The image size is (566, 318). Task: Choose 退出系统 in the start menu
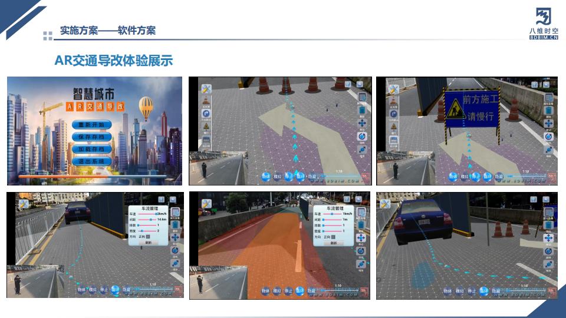click(91, 161)
